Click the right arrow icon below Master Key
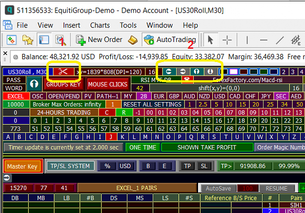The image size is (305, 213). pyautogui.click(x=7, y=178)
